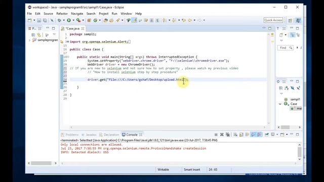Close the Case.java editor tab
Image resolution: width=324 pixels, height=182 pixels.
pyautogui.click(x=83, y=28)
